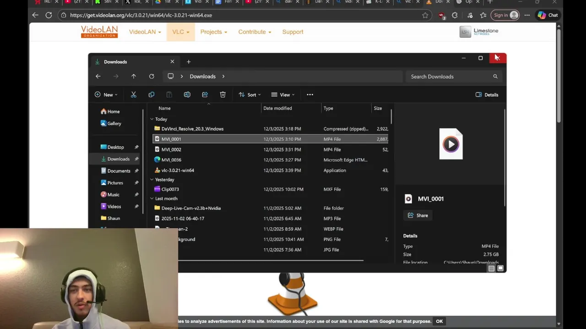Open the Projects menu on the website
586x329 pixels.
pos(213,32)
